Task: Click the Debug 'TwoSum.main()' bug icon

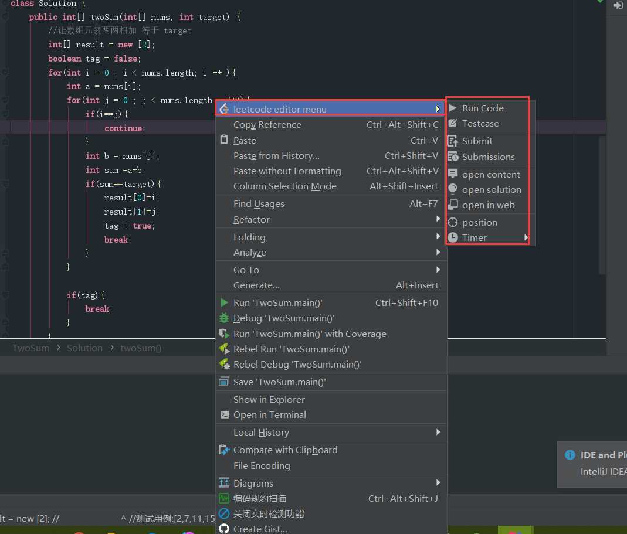Action: click(224, 318)
